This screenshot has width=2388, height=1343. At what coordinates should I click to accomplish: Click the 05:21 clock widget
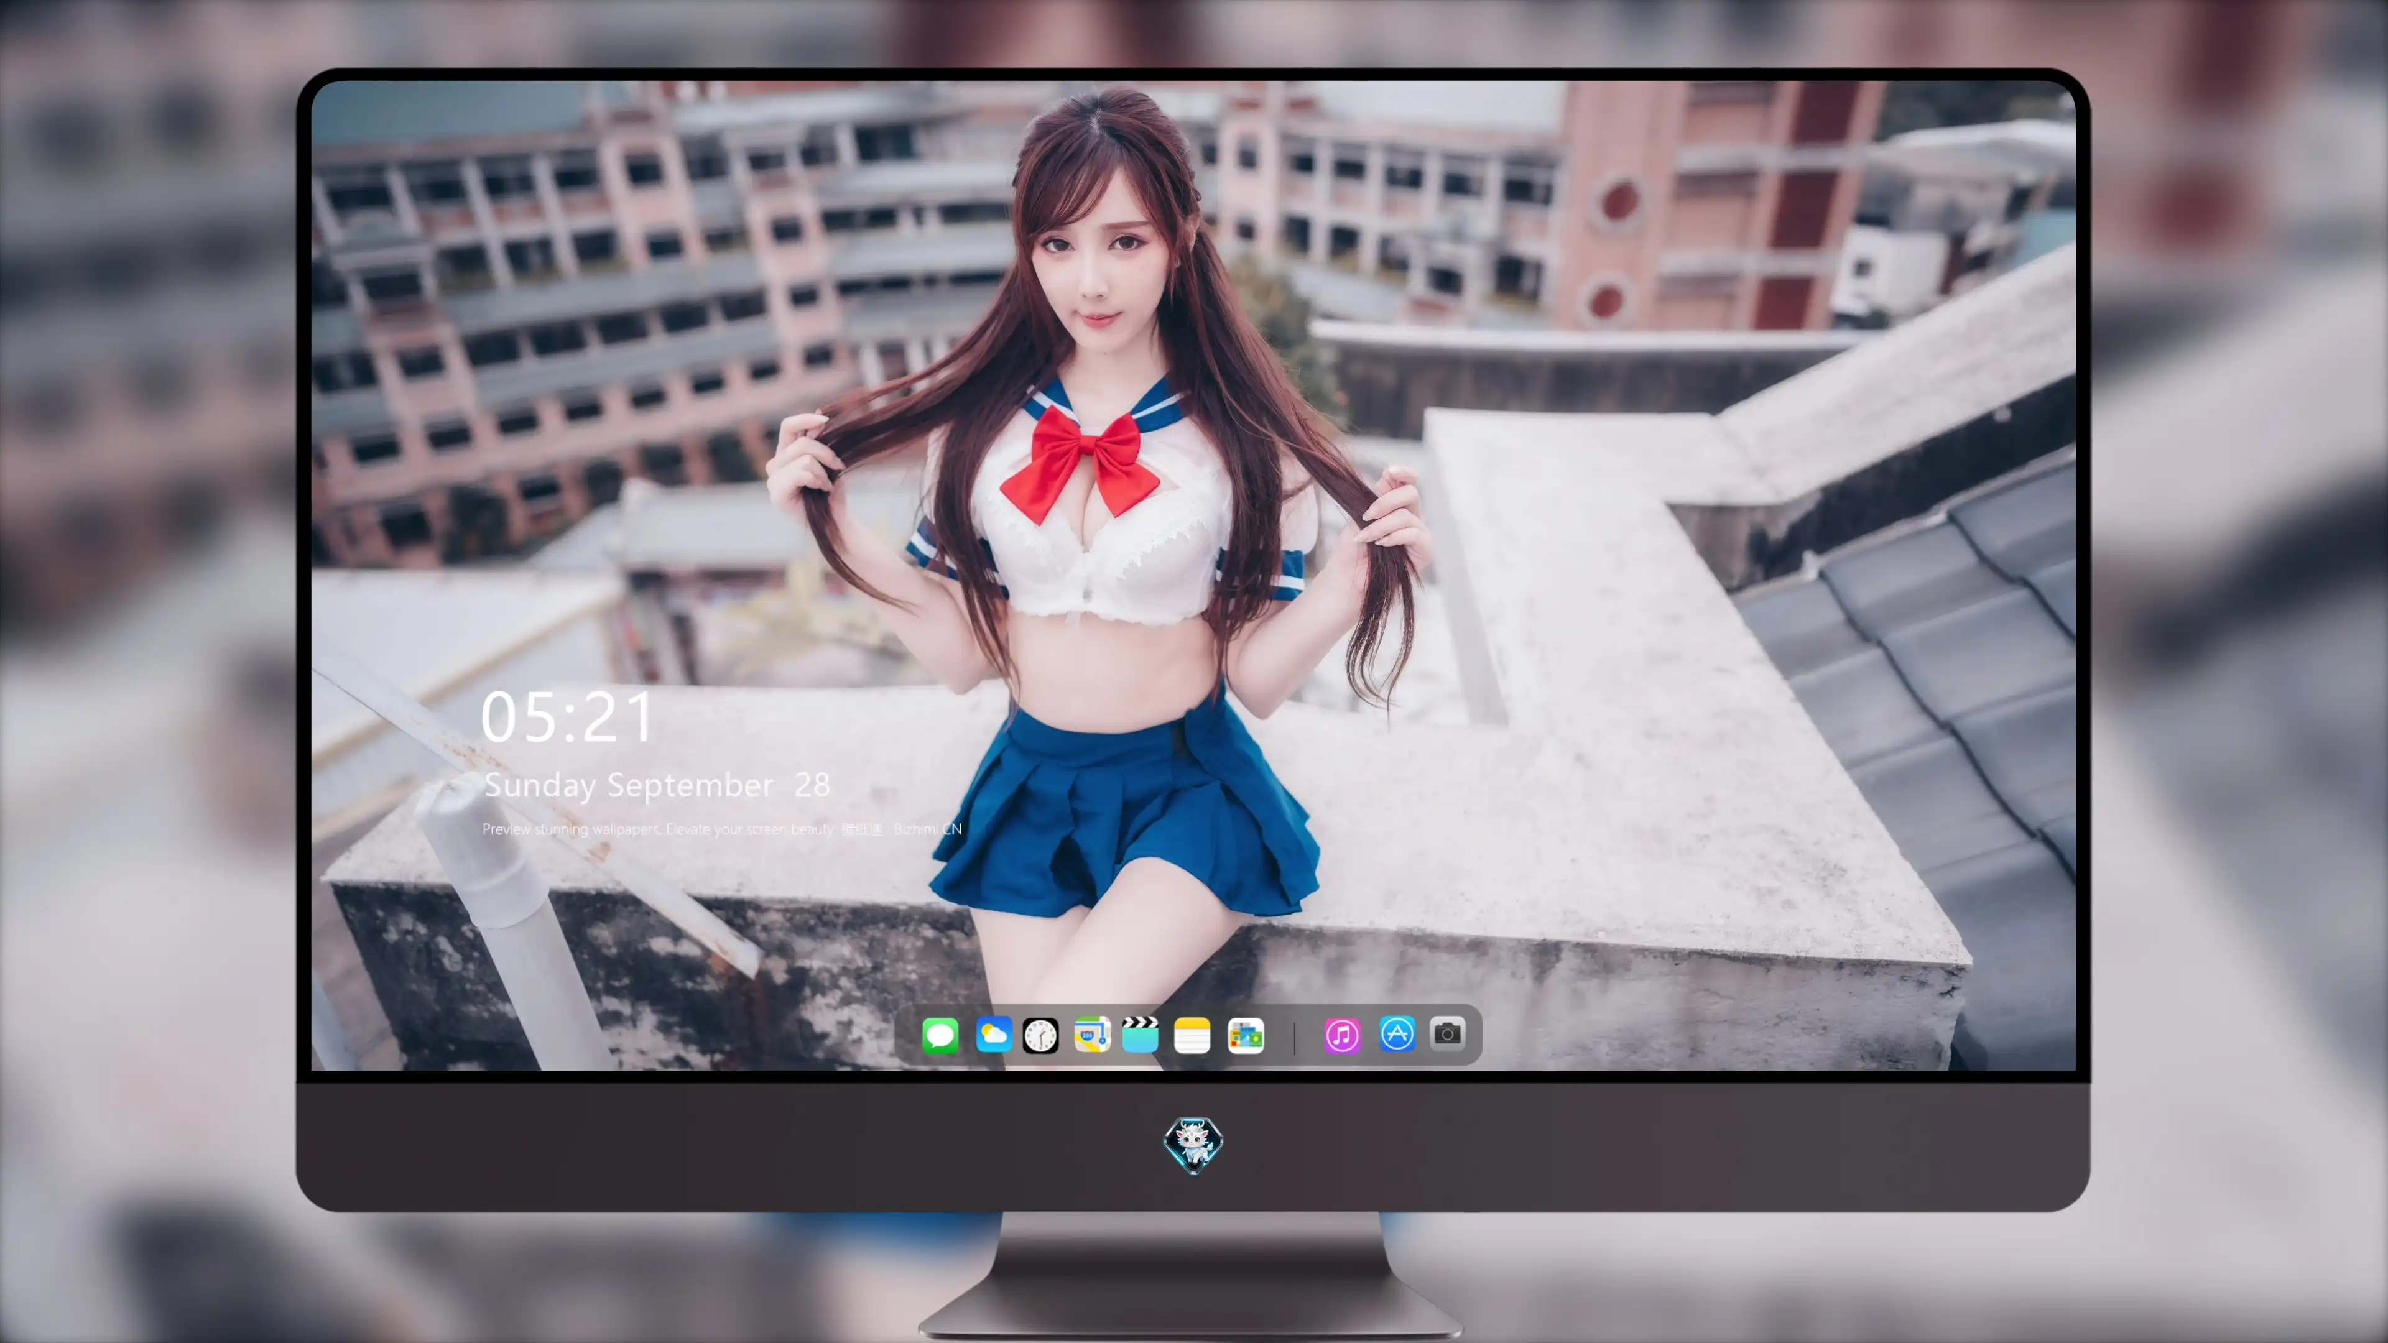[x=567, y=718]
